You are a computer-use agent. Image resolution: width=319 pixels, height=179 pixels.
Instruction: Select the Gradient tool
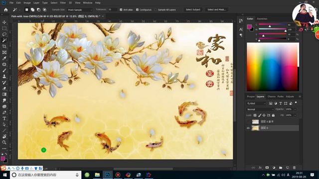pos(4,94)
